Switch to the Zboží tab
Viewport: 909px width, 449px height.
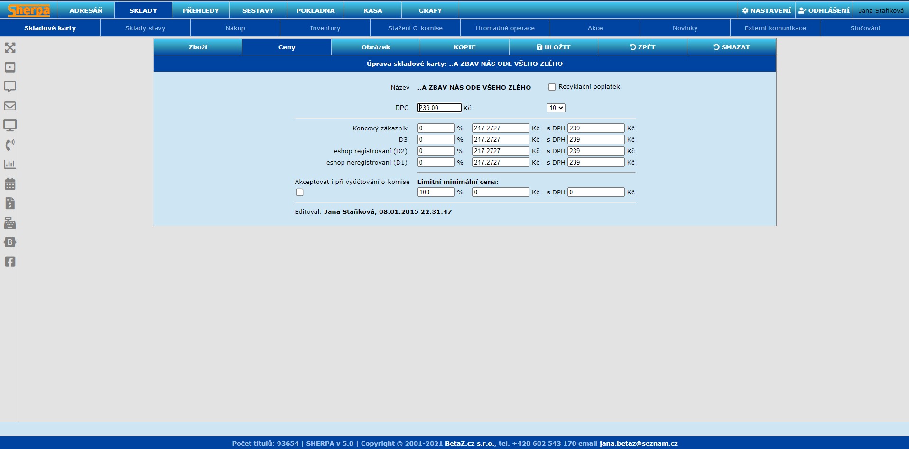coord(198,47)
